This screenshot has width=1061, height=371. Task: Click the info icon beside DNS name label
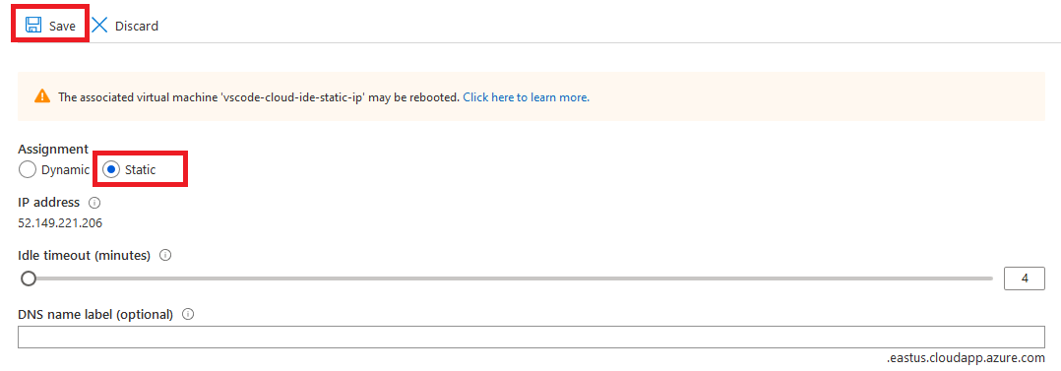click(x=188, y=314)
